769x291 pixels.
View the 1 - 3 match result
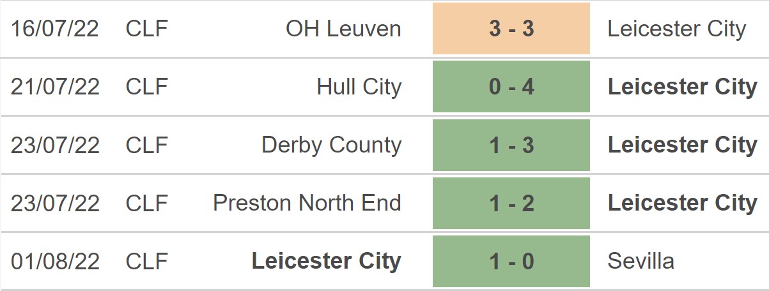[511, 145]
